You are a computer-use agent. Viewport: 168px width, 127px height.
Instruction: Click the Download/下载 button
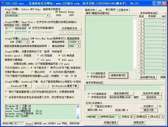19,86
